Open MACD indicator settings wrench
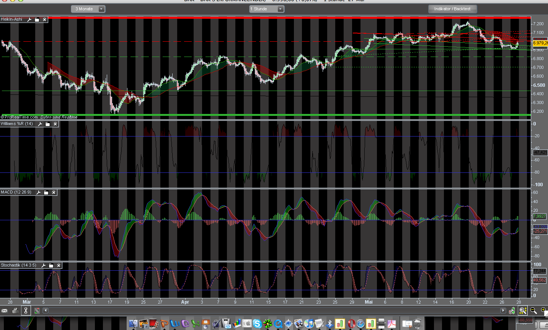Image resolution: width=548 pixels, height=330 pixels. point(38,192)
